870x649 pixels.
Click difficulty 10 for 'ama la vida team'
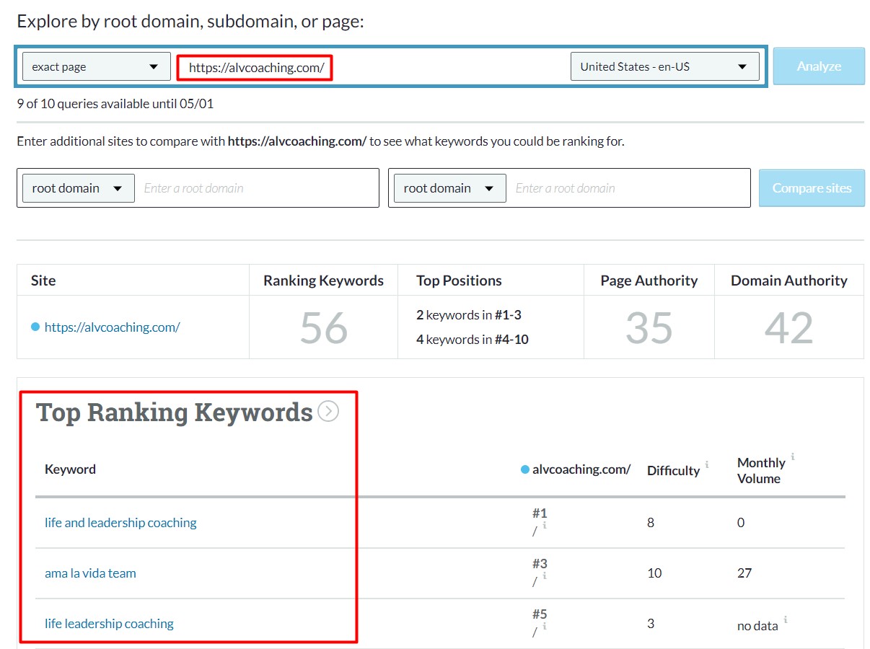coord(654,573)
